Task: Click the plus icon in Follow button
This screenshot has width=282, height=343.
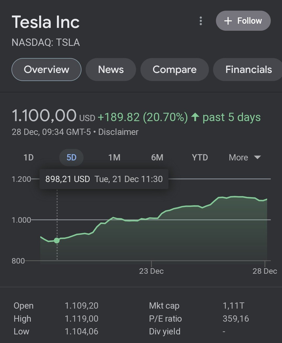Action: pos(228,21)
